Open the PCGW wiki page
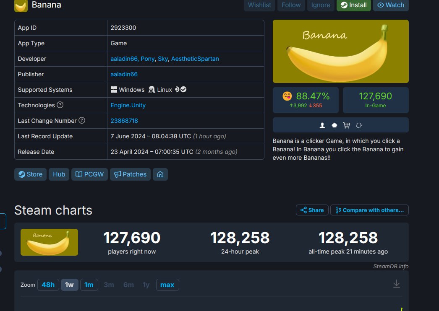The height and width of the screenshot is (311, 439). click(x=89, y=174)
